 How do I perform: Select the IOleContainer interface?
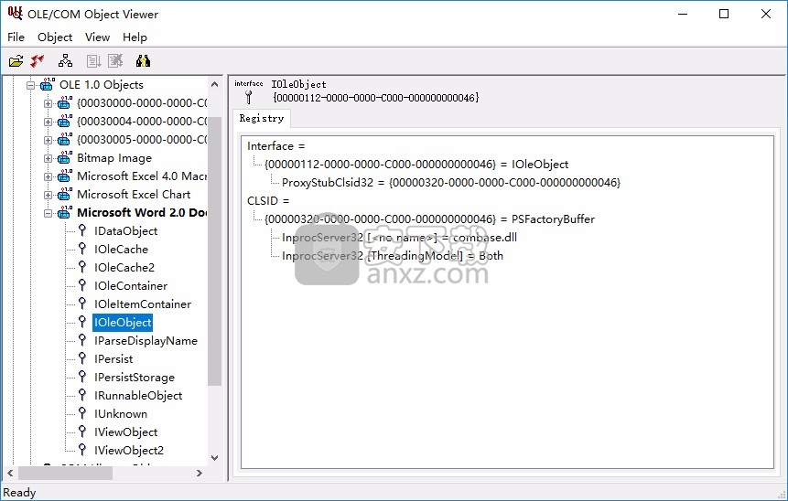(x=131, y=285)
